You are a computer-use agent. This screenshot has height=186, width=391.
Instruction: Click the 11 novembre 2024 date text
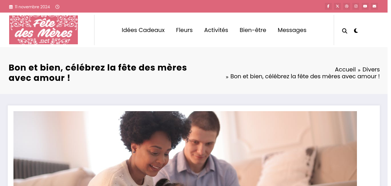click(x=32, y=7)
